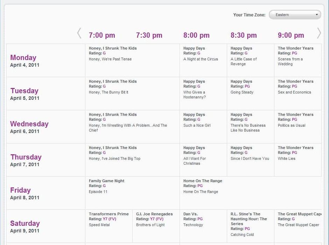329x245 pixels.
Task: Select R.L. Stine's The Haunting Hour title
Action: 248,219
